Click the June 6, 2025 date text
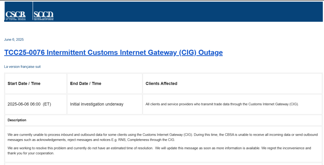 click(14, 40)
